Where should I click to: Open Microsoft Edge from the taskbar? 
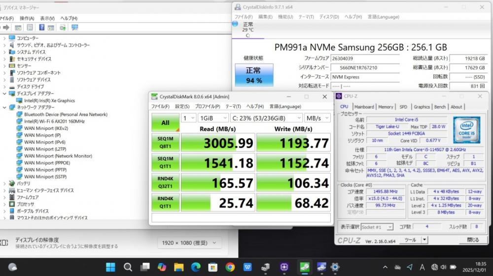tap(196, 267)
